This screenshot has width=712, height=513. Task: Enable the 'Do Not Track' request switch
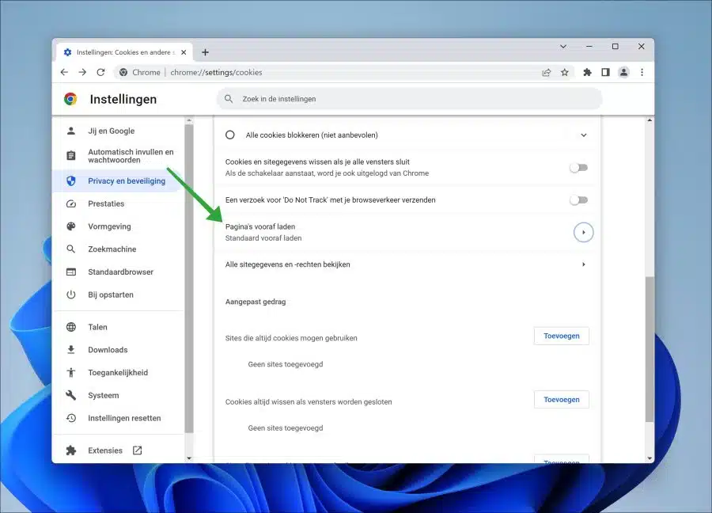pos(579,200)
